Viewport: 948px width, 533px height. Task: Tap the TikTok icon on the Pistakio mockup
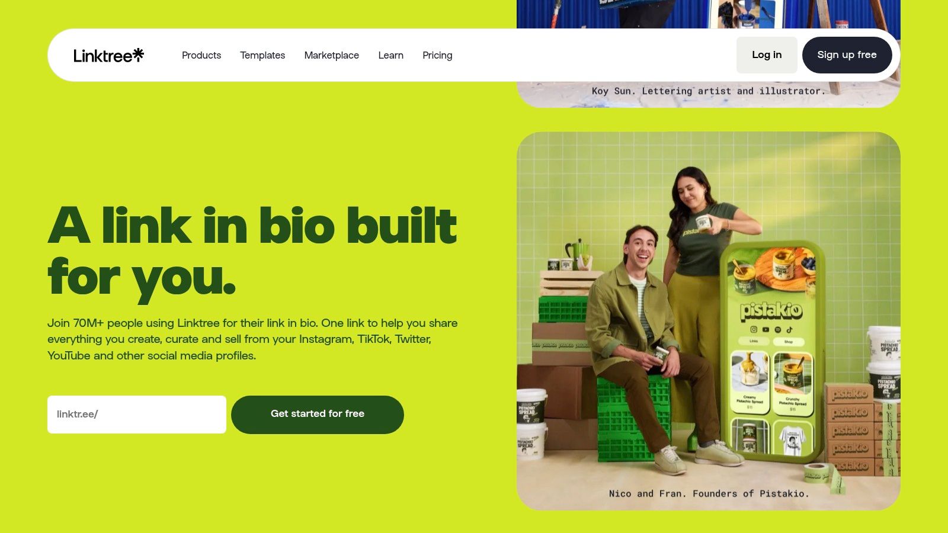coord(790,329)
